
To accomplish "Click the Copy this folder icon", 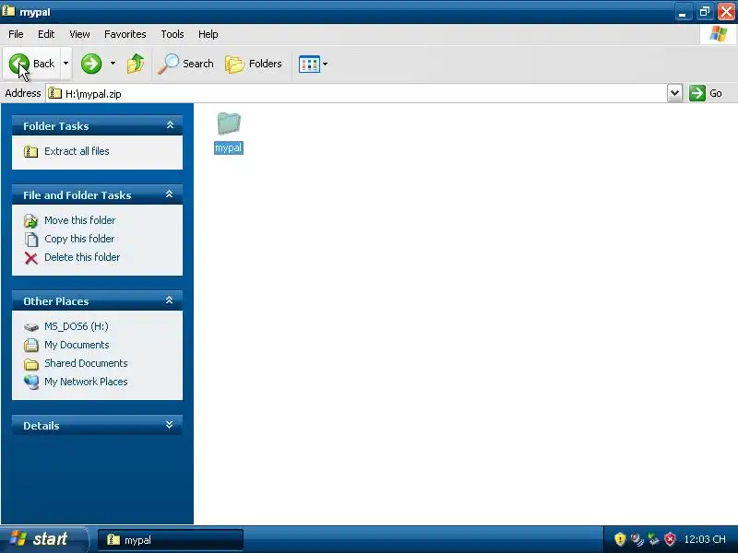I will (31, 240).
